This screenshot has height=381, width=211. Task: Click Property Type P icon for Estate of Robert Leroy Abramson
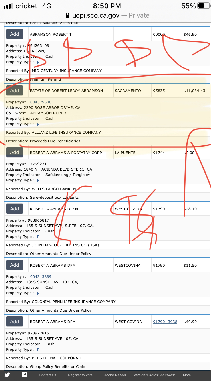pos(38,124)
